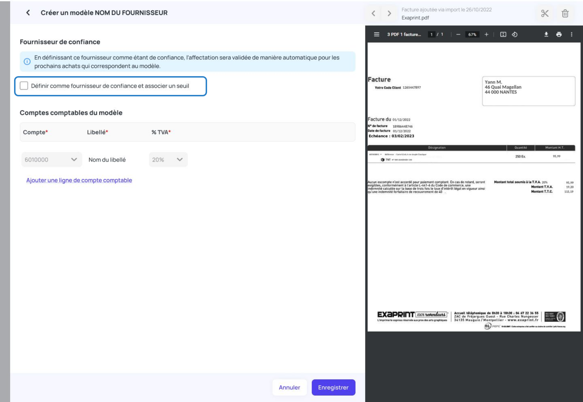Show the previous invoice with left arrow

click(373, 13)
